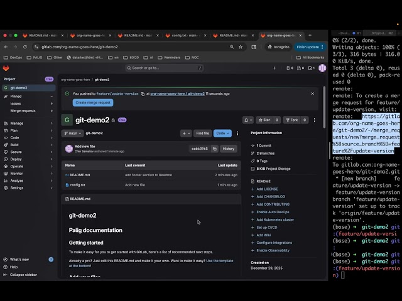Click 2 Branches in project information
402x301 pixels.
click(x=265, y=153)
